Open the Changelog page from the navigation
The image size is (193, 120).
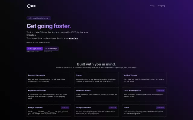tap(161, 6)
